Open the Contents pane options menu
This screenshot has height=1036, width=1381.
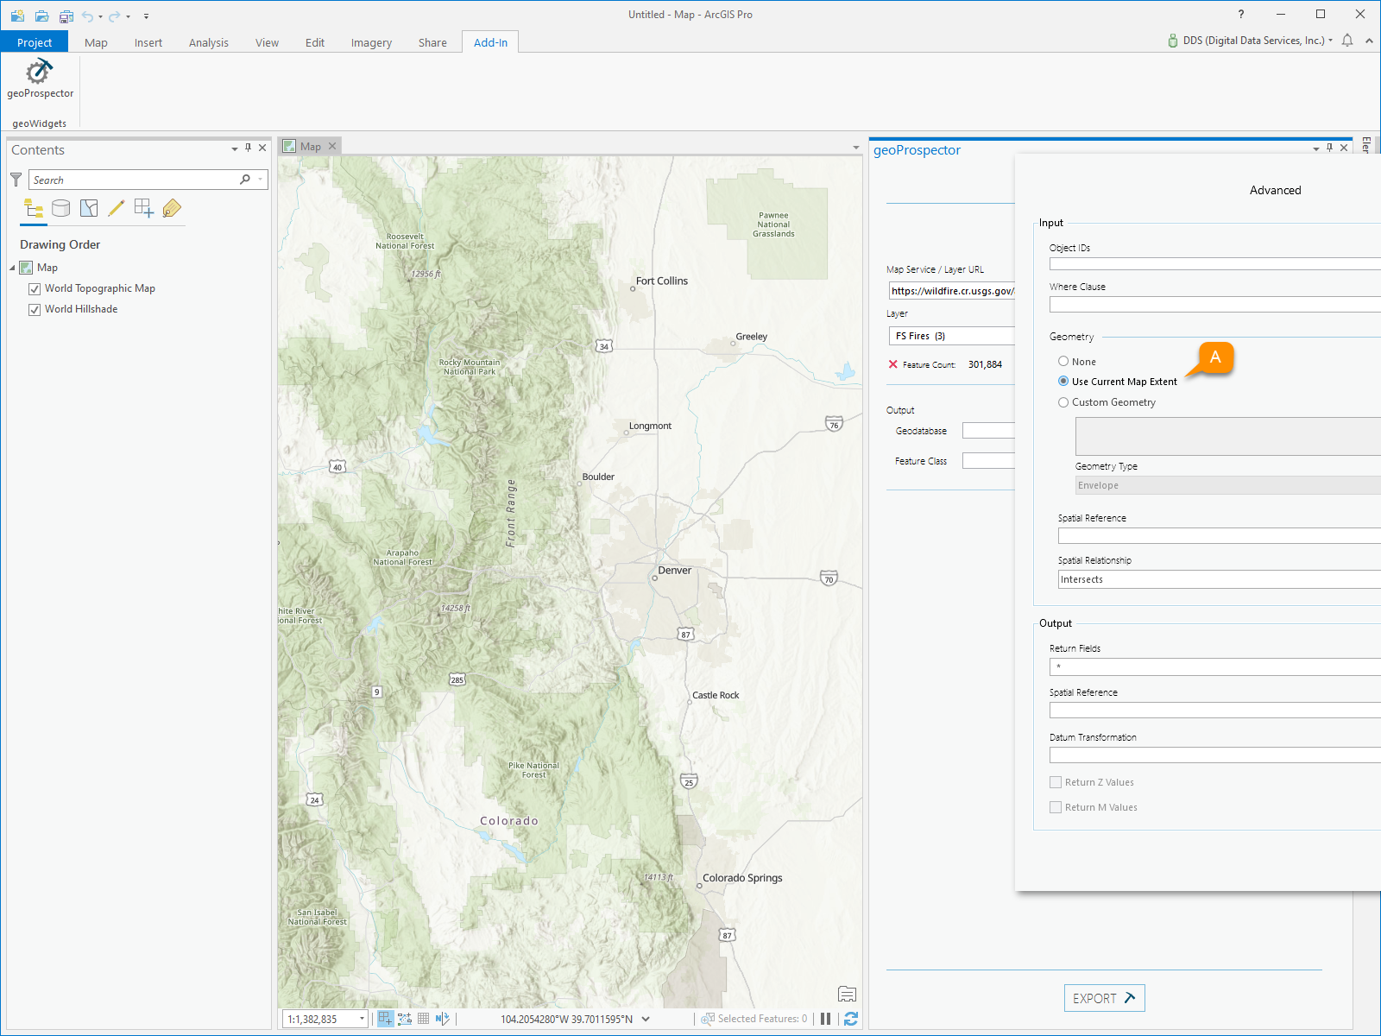click(x=234, y=148)
